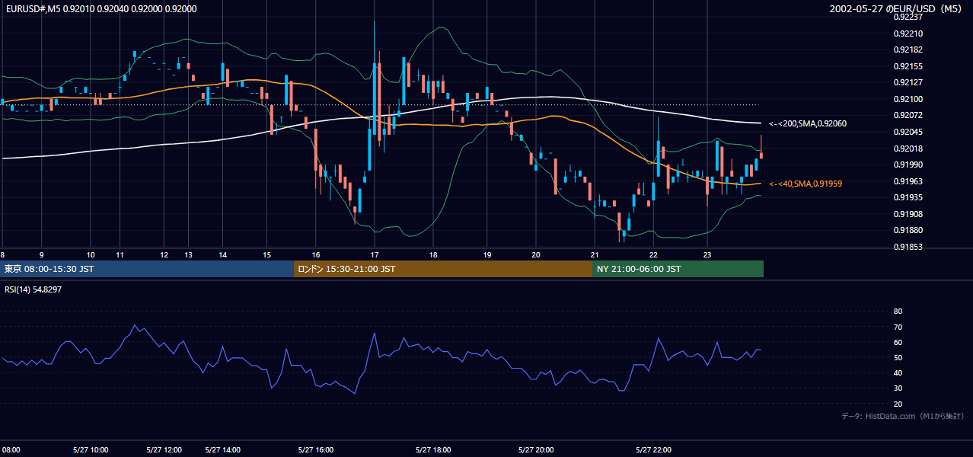The image size is (973, 457).
Task: Select hour 8 on the chart hour axis
Action: [x=3, y=254]
